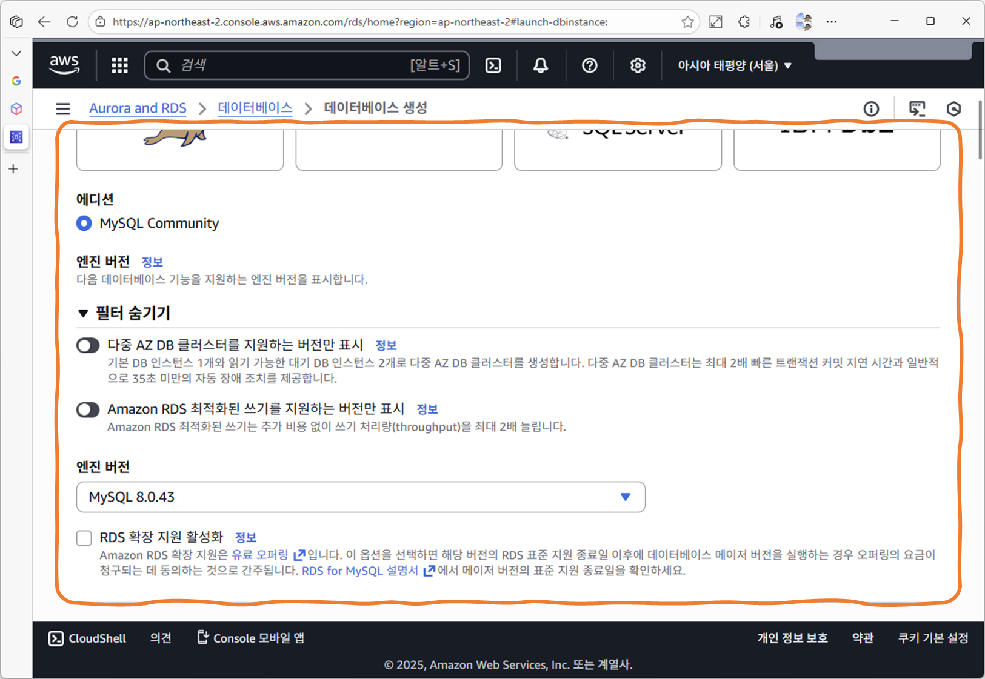Go to 데이터베이스 breadcrumb link
Image resolution: width=985 pixels, height=679 pixels.
pyautogui.click(x=255, y=108)
